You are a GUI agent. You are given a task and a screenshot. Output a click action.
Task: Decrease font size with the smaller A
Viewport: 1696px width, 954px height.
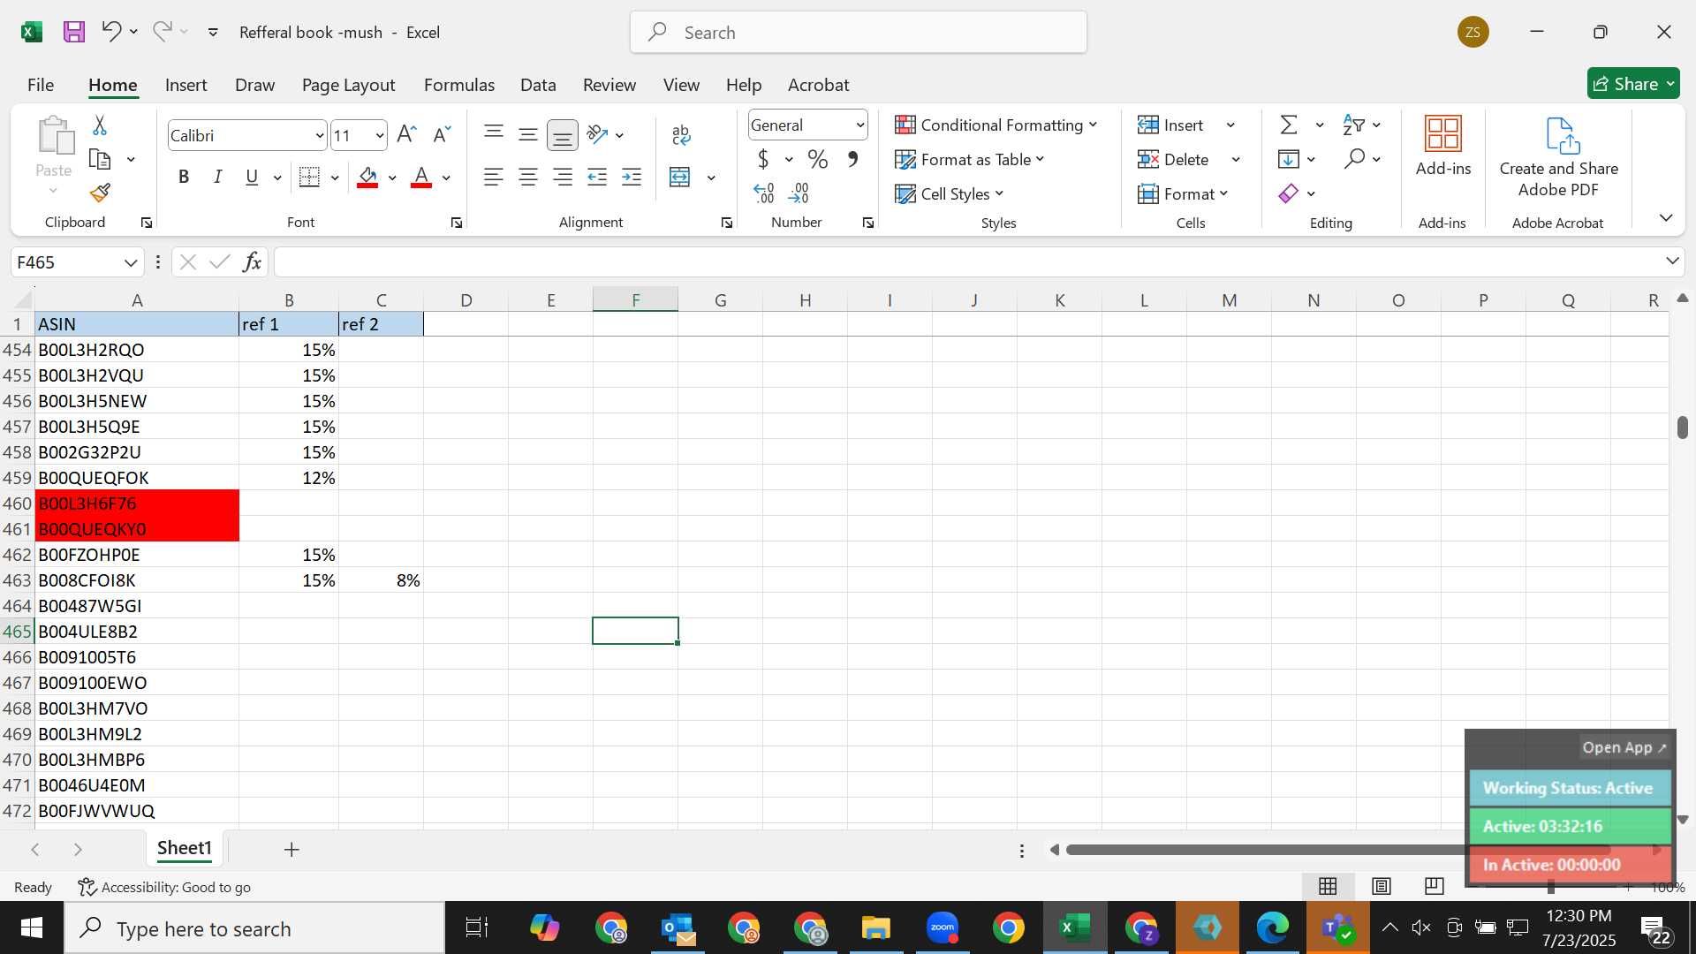pyautogui.click(x=442, y=134)
